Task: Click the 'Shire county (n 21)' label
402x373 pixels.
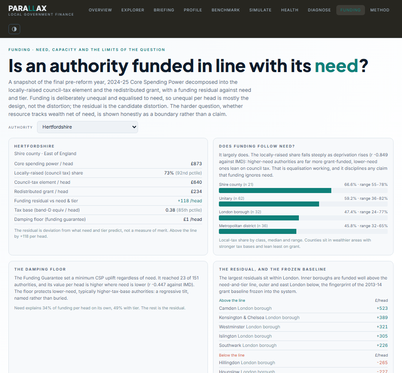Action: tap(236, 185)
